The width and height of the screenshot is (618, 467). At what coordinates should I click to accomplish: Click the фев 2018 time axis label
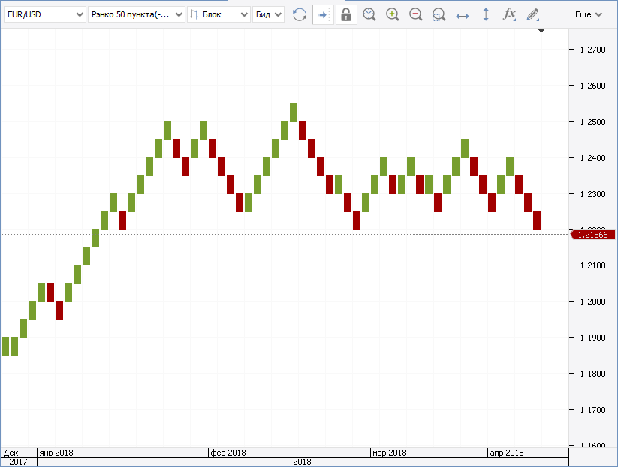point(228,453)
